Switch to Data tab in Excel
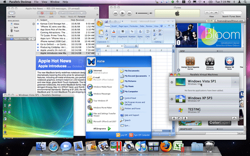The width and height of the screenshot is (250, 156). (x=142, y=26)
